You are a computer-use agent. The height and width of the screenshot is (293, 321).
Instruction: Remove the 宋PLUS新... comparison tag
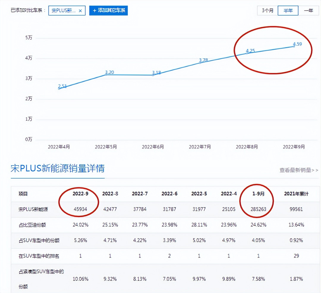[x=80, y=11]
